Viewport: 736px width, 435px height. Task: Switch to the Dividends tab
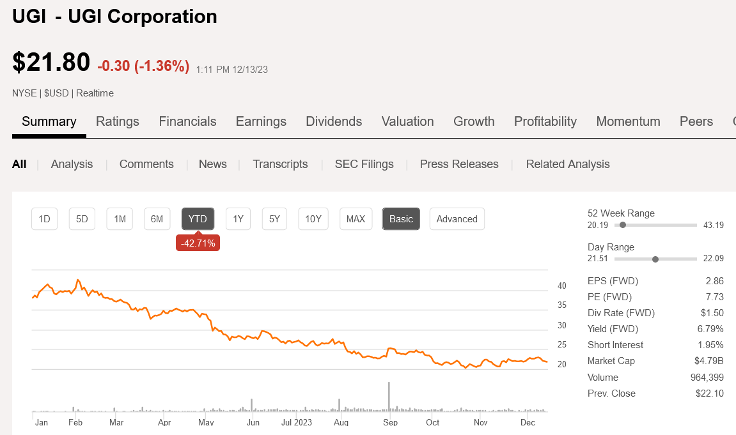click(x=334, y=121)
